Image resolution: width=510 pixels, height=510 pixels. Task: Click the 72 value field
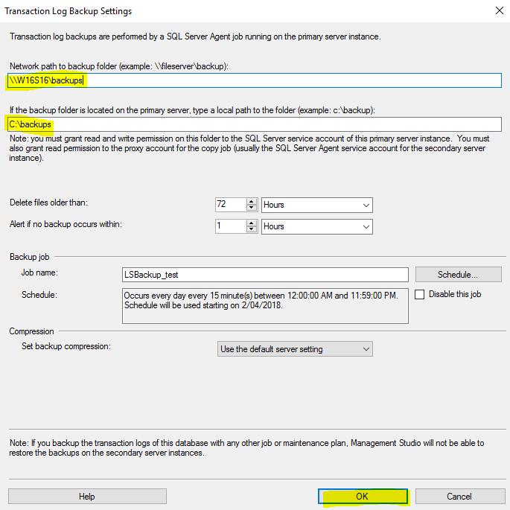tap(231, 205)
